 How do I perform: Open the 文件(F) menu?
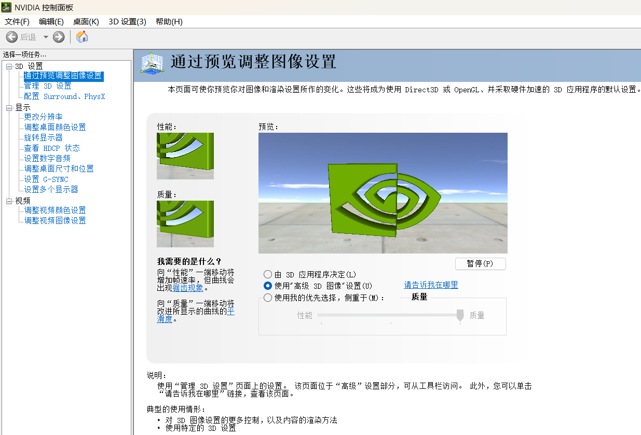17,21
